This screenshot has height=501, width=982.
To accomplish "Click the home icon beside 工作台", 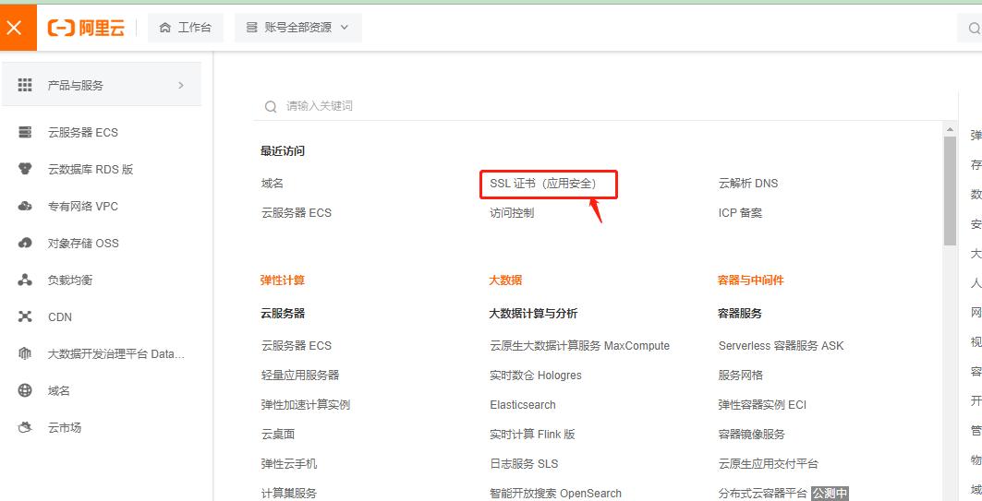I will pos(165,28).
